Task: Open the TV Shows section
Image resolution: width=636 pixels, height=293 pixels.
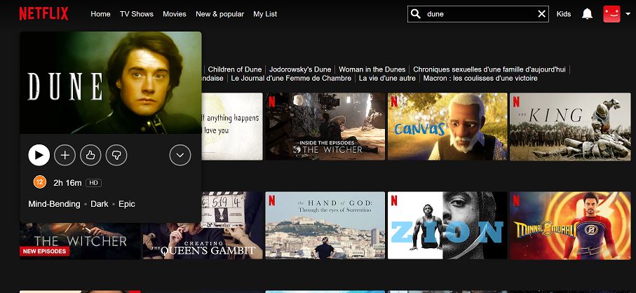Action: tap(136, 14)
